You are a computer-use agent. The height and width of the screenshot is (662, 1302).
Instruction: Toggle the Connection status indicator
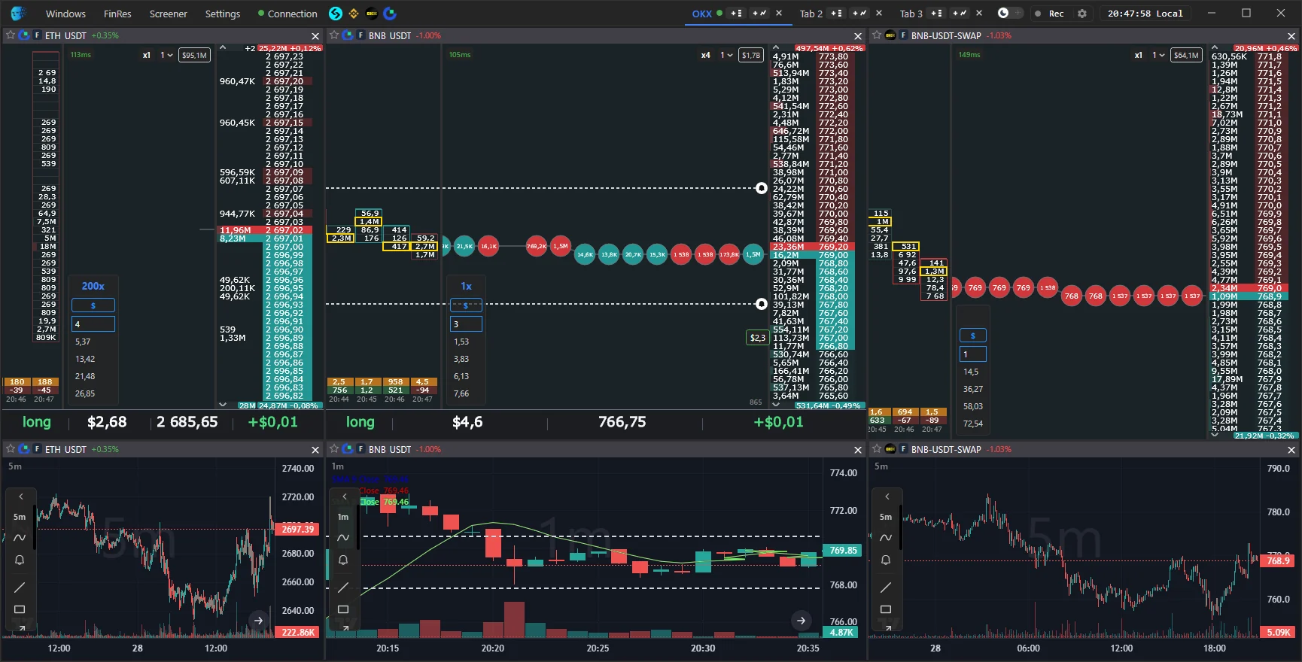287,14
